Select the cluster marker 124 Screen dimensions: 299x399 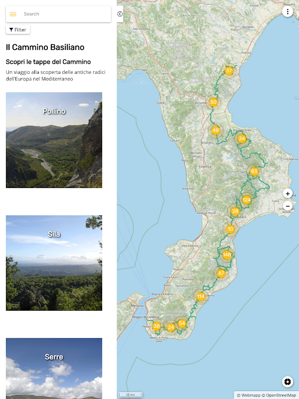click(x=246, y=200)
